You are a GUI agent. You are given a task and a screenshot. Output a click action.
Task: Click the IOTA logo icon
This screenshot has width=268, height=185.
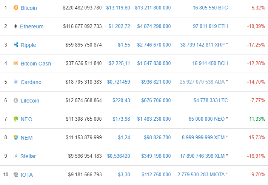(15, 174)
